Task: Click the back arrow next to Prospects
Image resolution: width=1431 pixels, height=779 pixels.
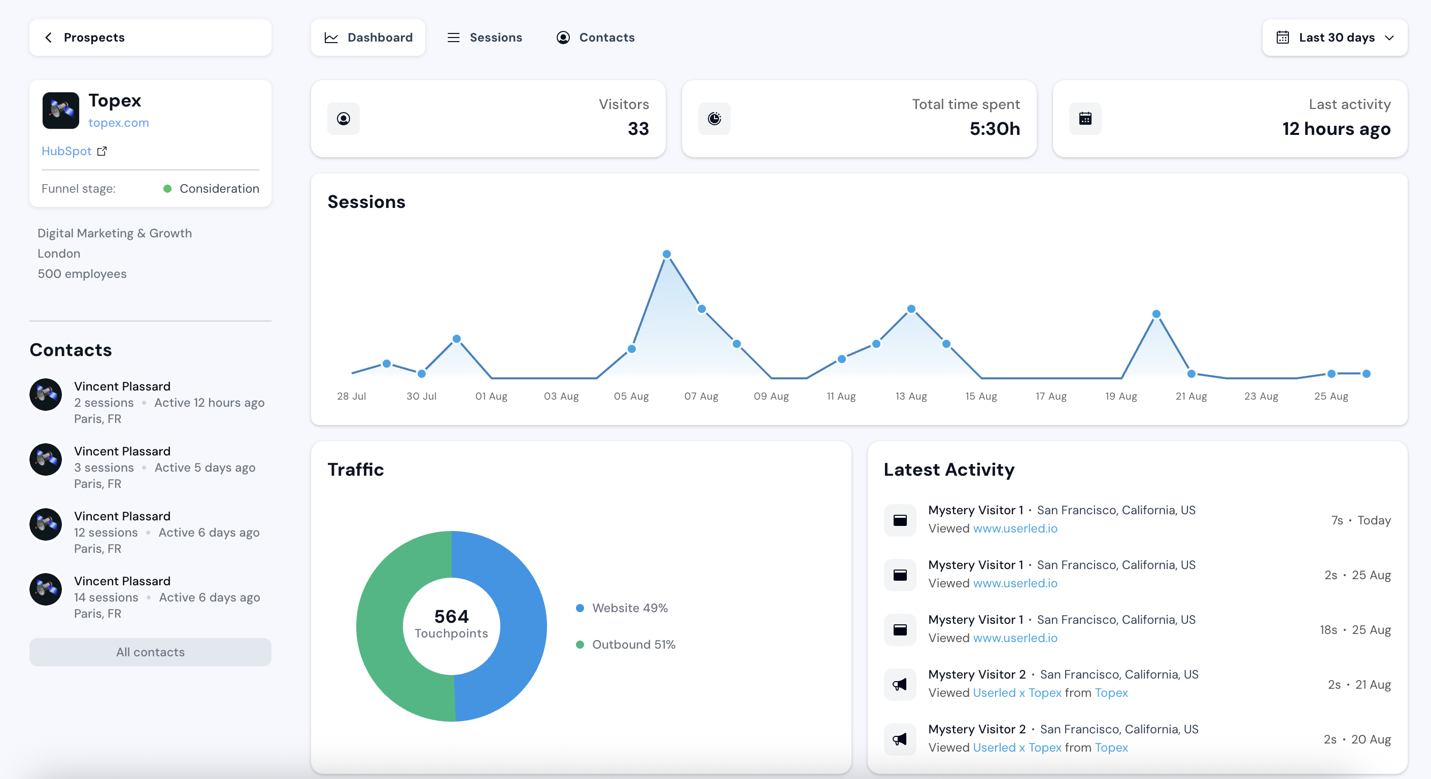Action: tap(48, 37)
